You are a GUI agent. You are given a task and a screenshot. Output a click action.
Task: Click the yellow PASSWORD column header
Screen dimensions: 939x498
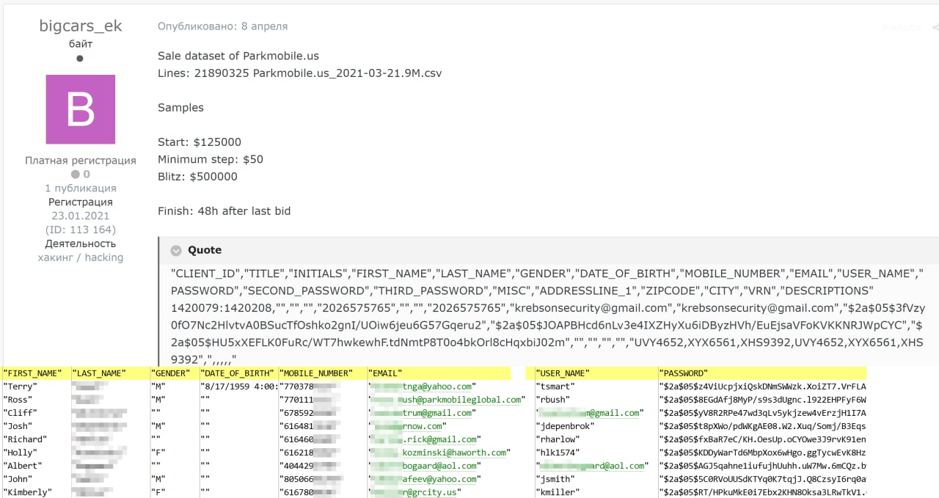click(683, 373)
